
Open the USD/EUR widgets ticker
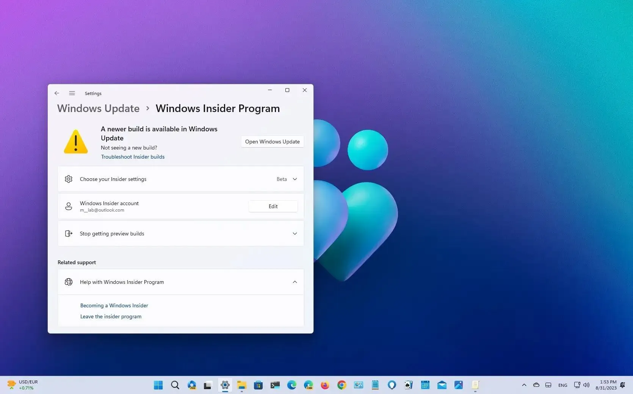coord(23,385)
